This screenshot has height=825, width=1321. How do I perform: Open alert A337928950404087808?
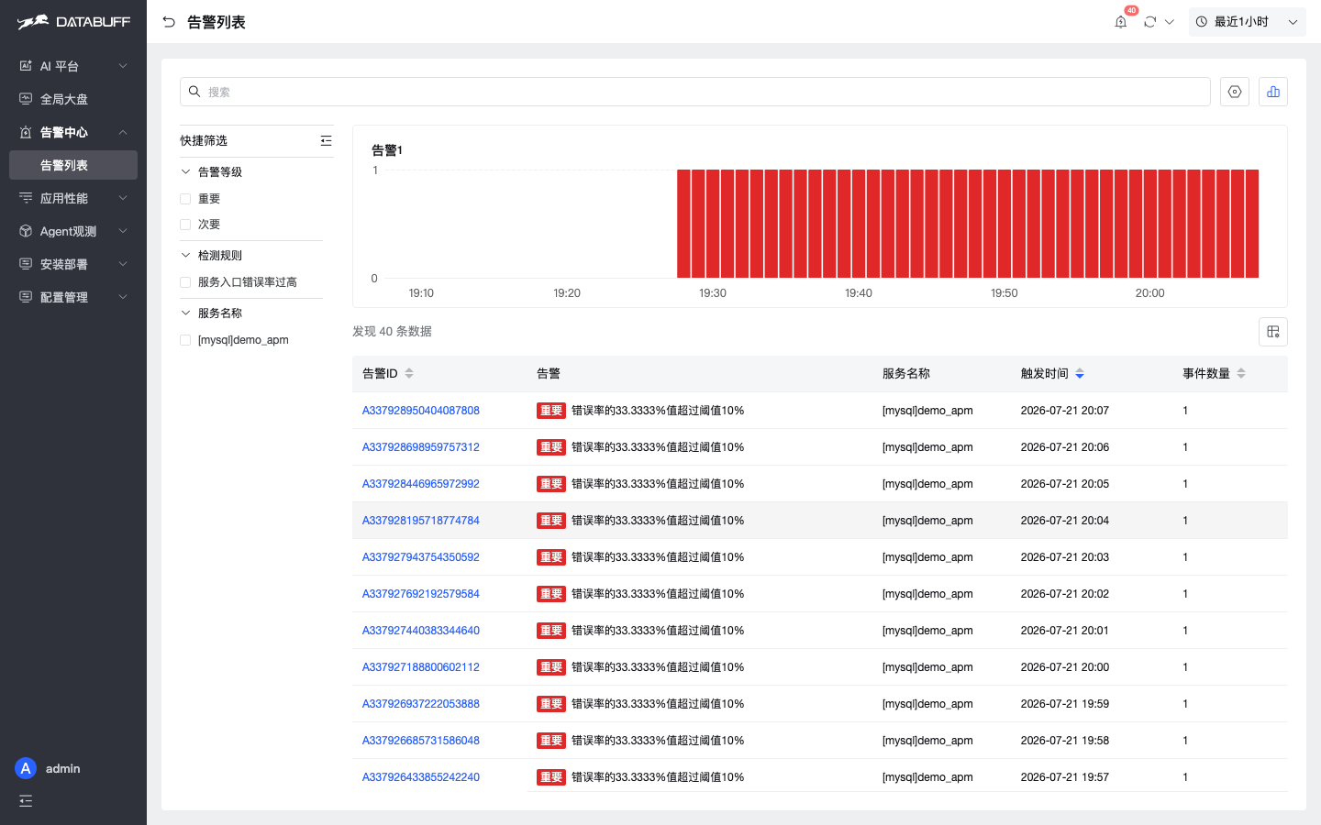421,411
